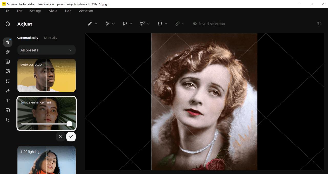Open the File menu
The width and height of the screenshot is (328, 174).
click(7, 11)
